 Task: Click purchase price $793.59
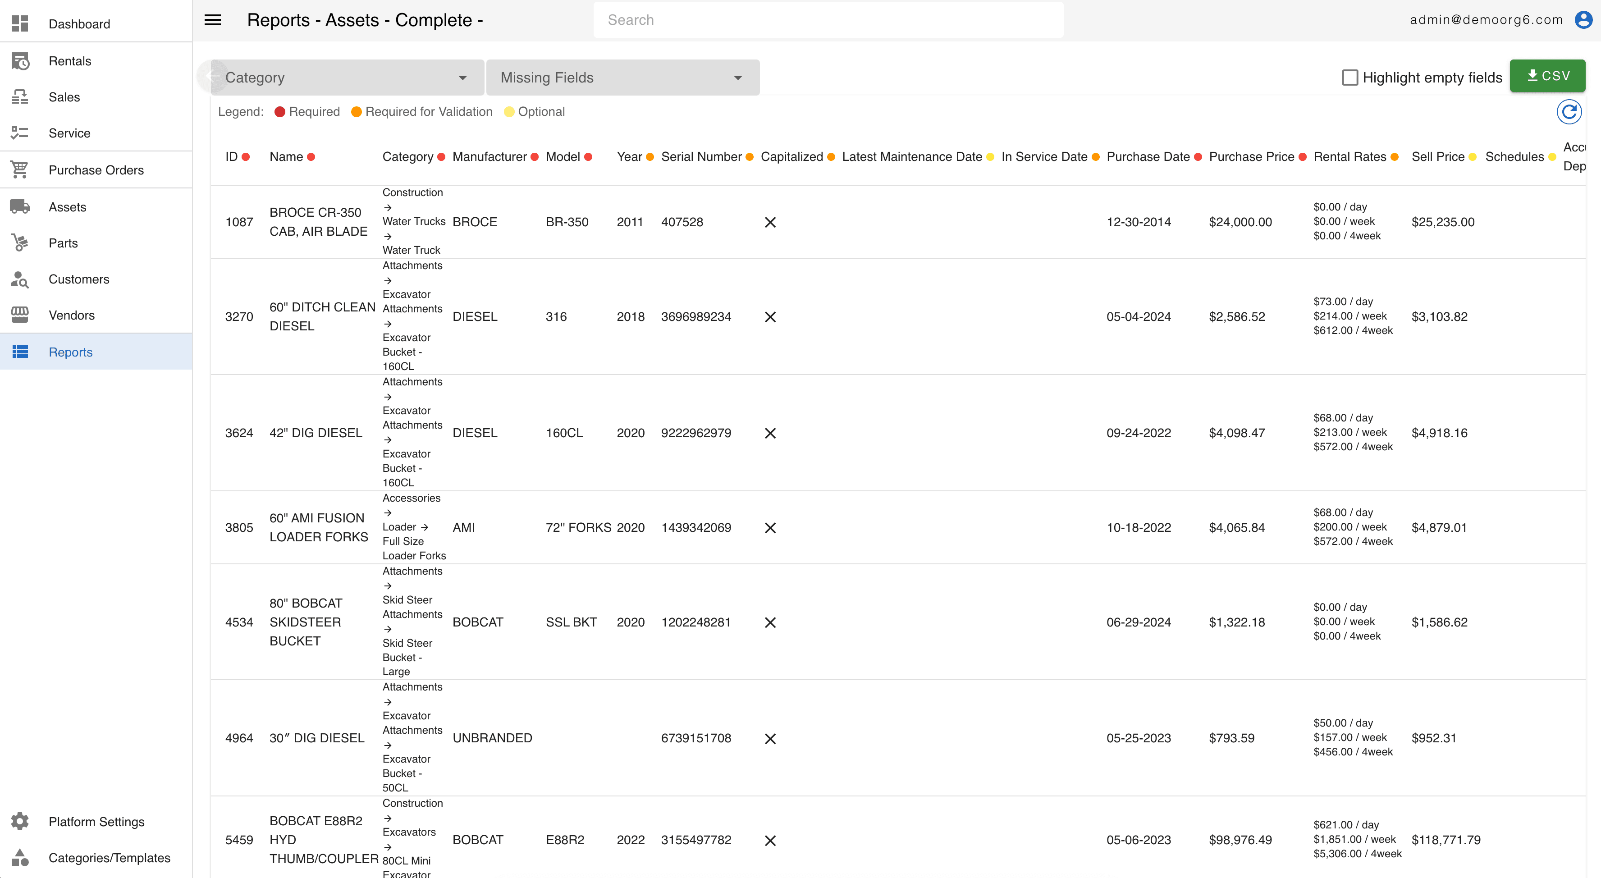click(x=1231, y=738)
